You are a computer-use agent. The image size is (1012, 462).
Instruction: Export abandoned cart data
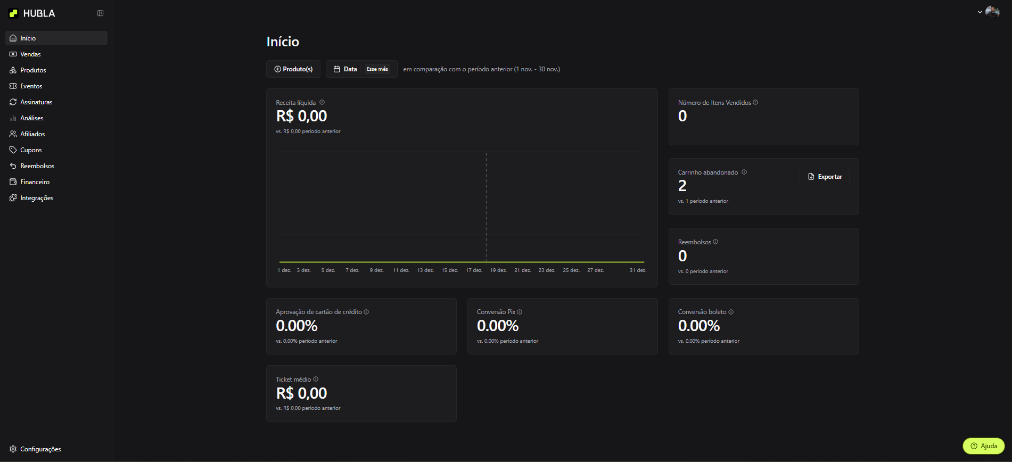824,177
